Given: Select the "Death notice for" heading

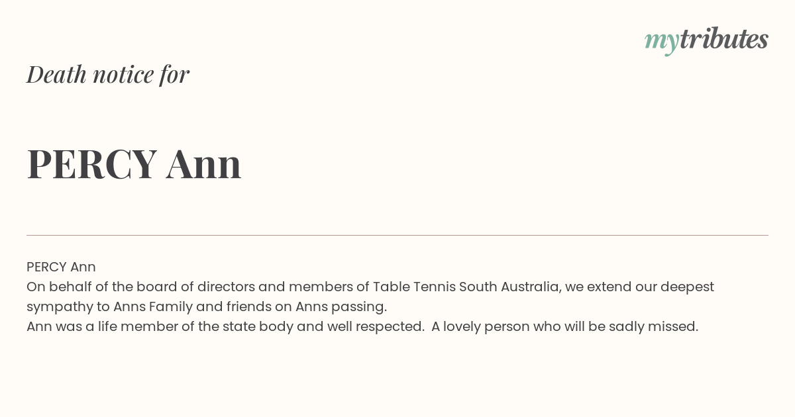Looking at the screenshot, I should point(108,74).
